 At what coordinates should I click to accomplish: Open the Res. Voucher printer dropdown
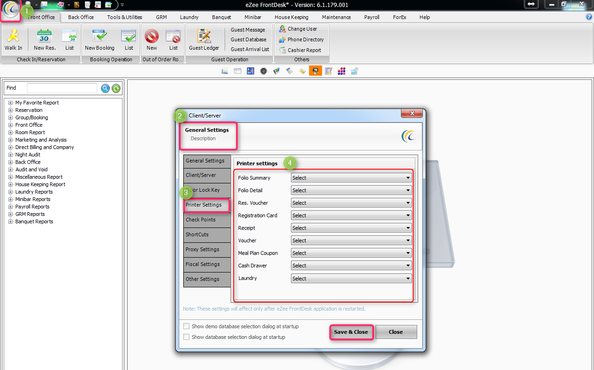click(x=351, y=203)
